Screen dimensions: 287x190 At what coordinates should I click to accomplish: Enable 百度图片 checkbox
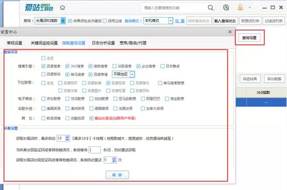click(84, 91)
